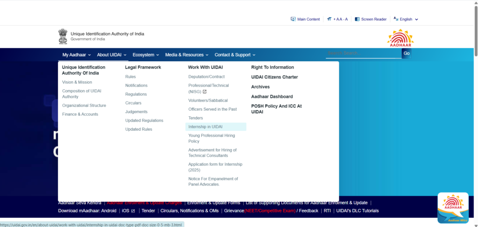The height and width of the screenshot is (227, 478).
Task: Open POSH Policy And ICC At UIDAI
Action: pos(276,109)
